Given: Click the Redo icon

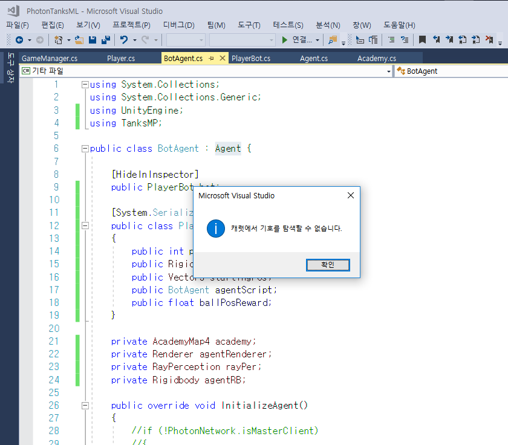Looking at the screenshot, I should pos(144,41).
